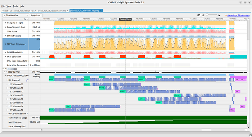Viewport: 252px width, 137px height.
Task: Close the profile_run_v2.nsys-rep tab
Action: 35,11
